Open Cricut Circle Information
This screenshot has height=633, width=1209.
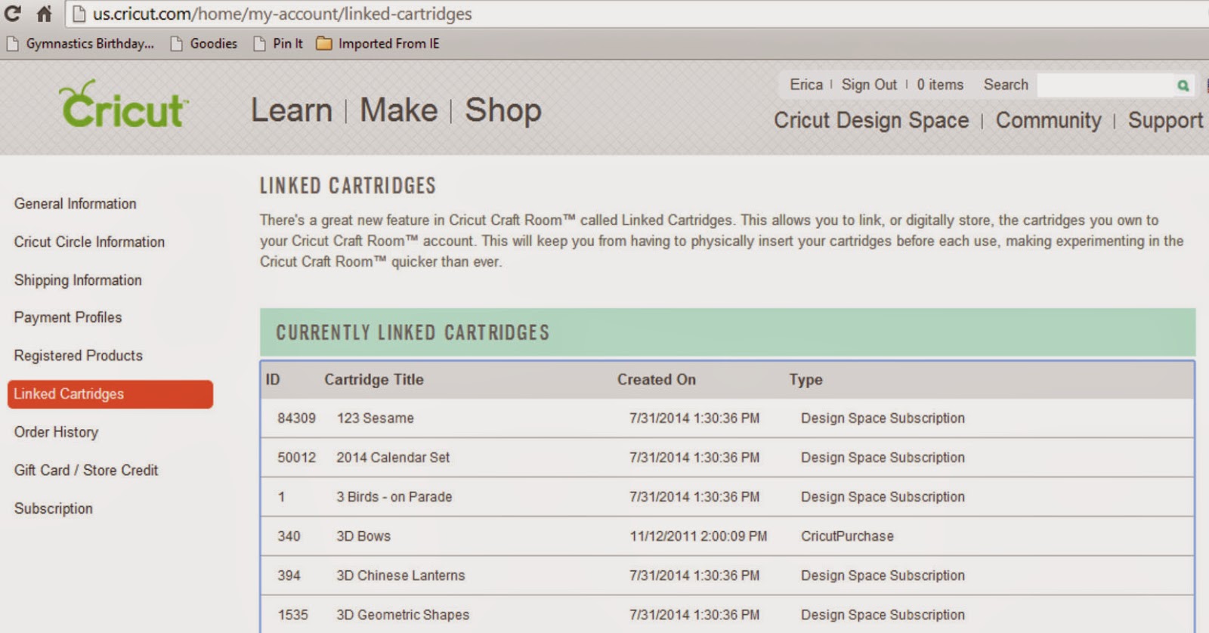point(89,242)
